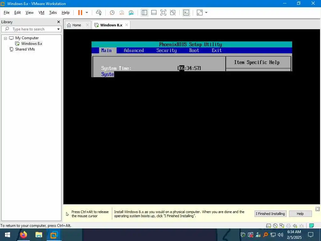Click the printer device status icon

point(288,226)
